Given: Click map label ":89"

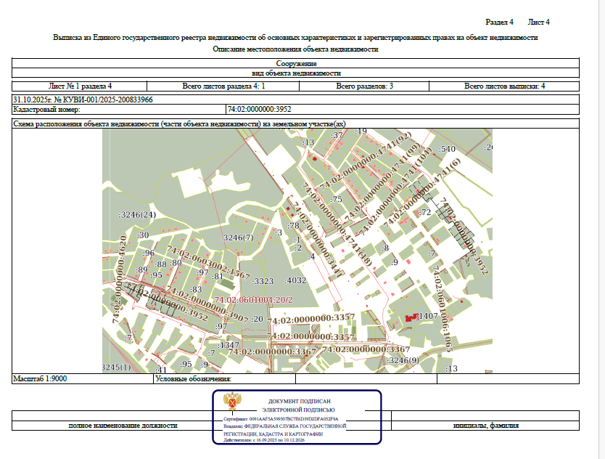Looking at the screenshot, I should 142,269.
